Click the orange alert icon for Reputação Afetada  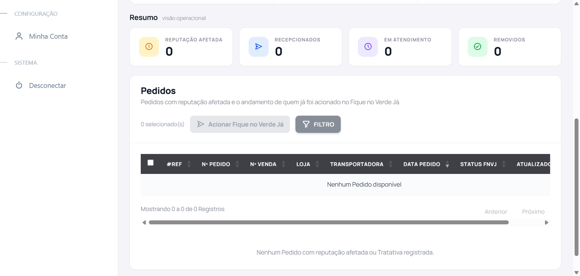click(x=149, y=47)
